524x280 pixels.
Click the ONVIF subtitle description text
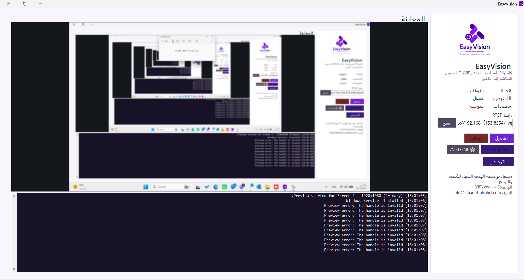[478, 76]
